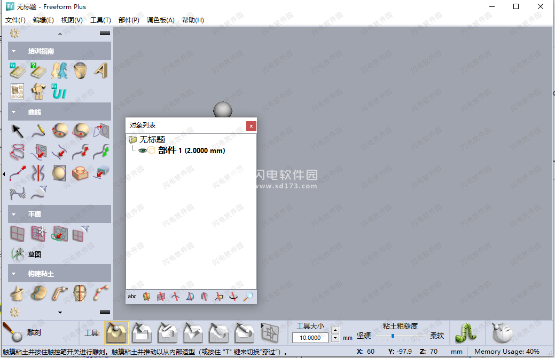Click the half-face mask icon in bottom bar

click(502, 333)
